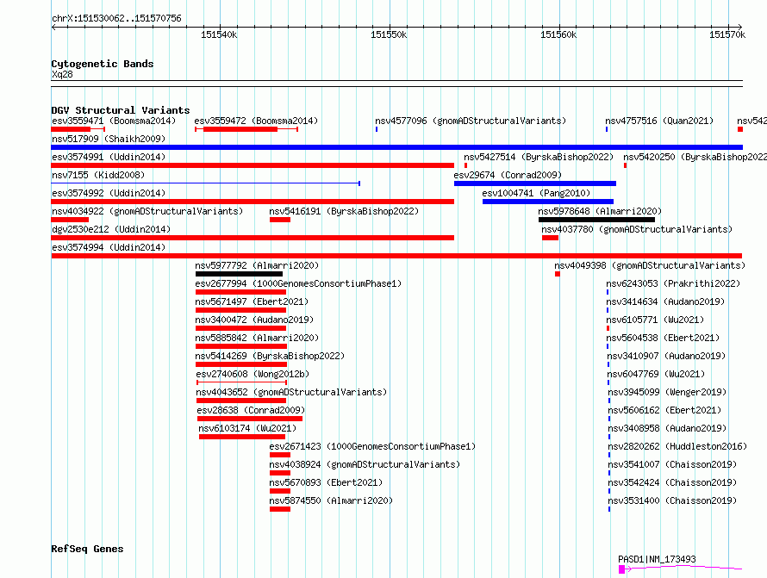Select the blue esv29674 feature bar
The width and height of the screenshot is (767, 578).
(534, 183)
